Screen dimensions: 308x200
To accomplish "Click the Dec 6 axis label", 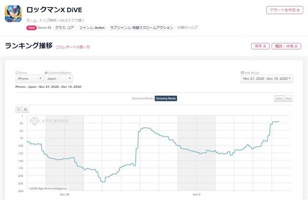I will point(196,195).
